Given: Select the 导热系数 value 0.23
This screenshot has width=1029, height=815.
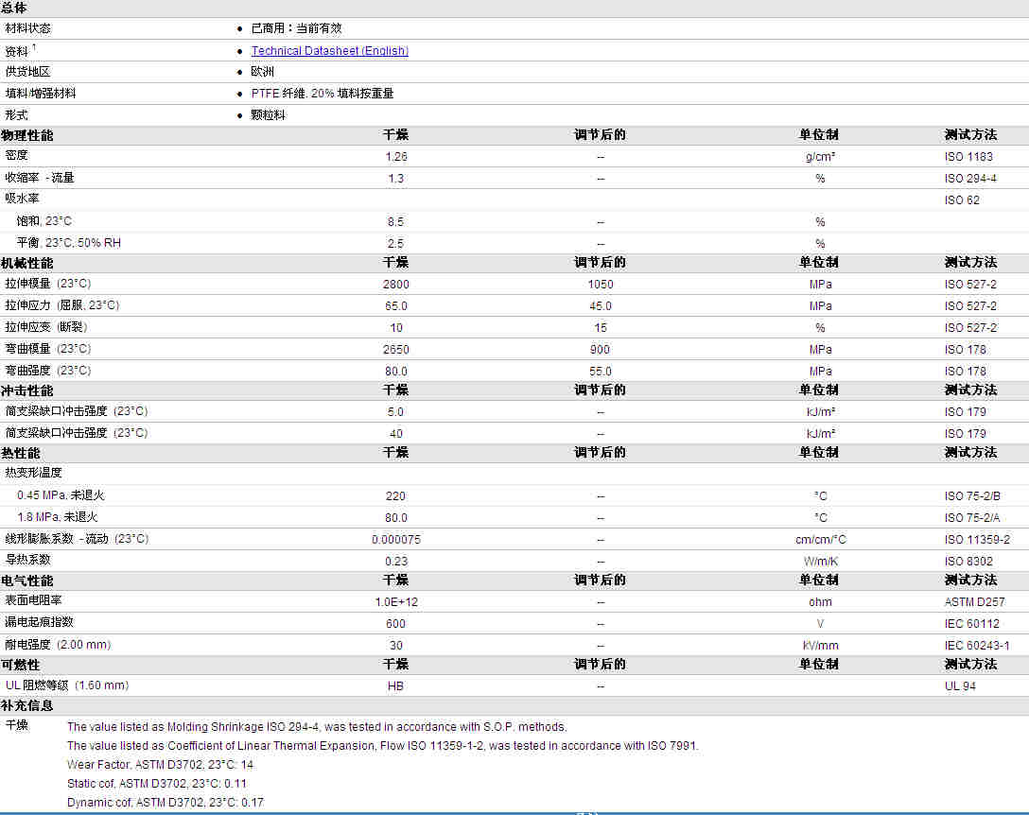Looking at the screenshot, I should (x=395, y=561).
